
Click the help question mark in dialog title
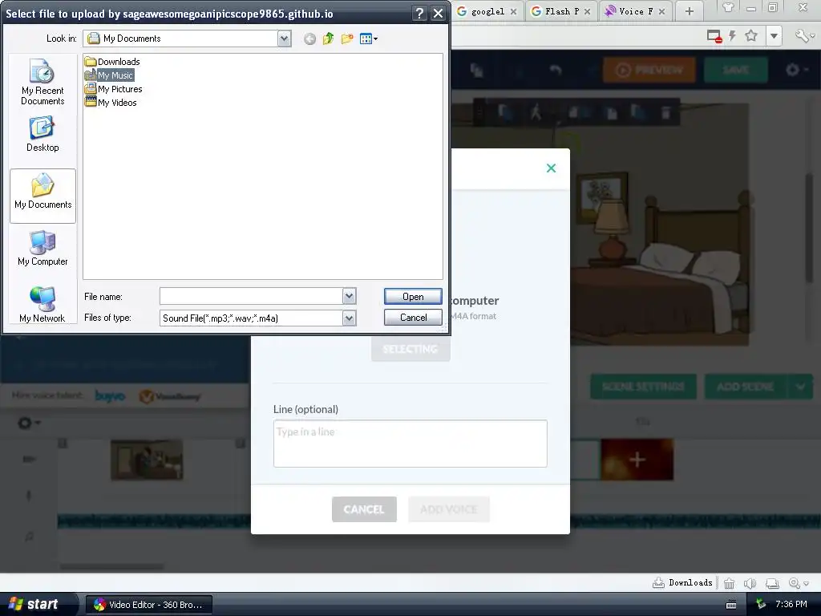point(419,14)
